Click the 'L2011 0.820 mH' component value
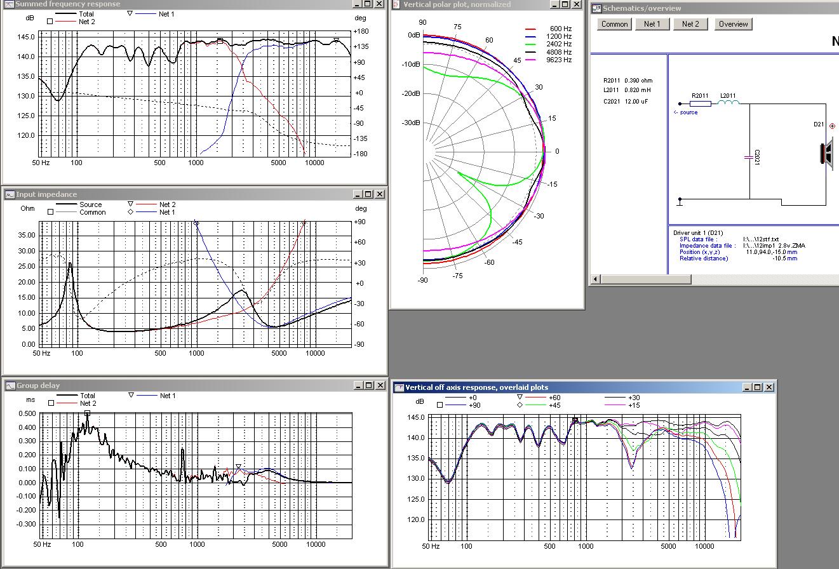The width and height of the screenshot is (839, 569). tap(627, 90)
